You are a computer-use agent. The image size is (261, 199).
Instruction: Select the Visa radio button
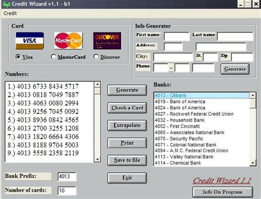18,57
